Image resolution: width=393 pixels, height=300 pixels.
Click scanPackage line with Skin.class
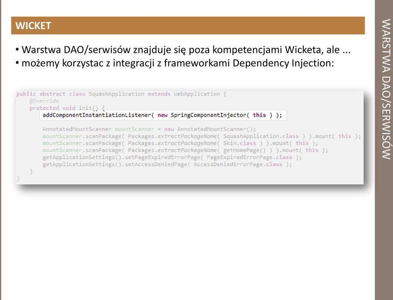180,143
